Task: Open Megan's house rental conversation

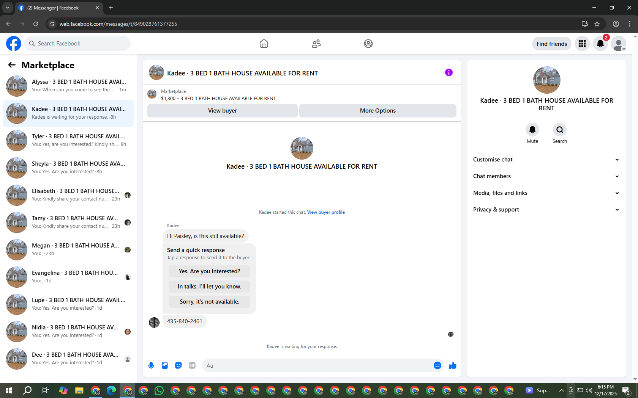Action: pyautogui.click(x=68, y=250)
